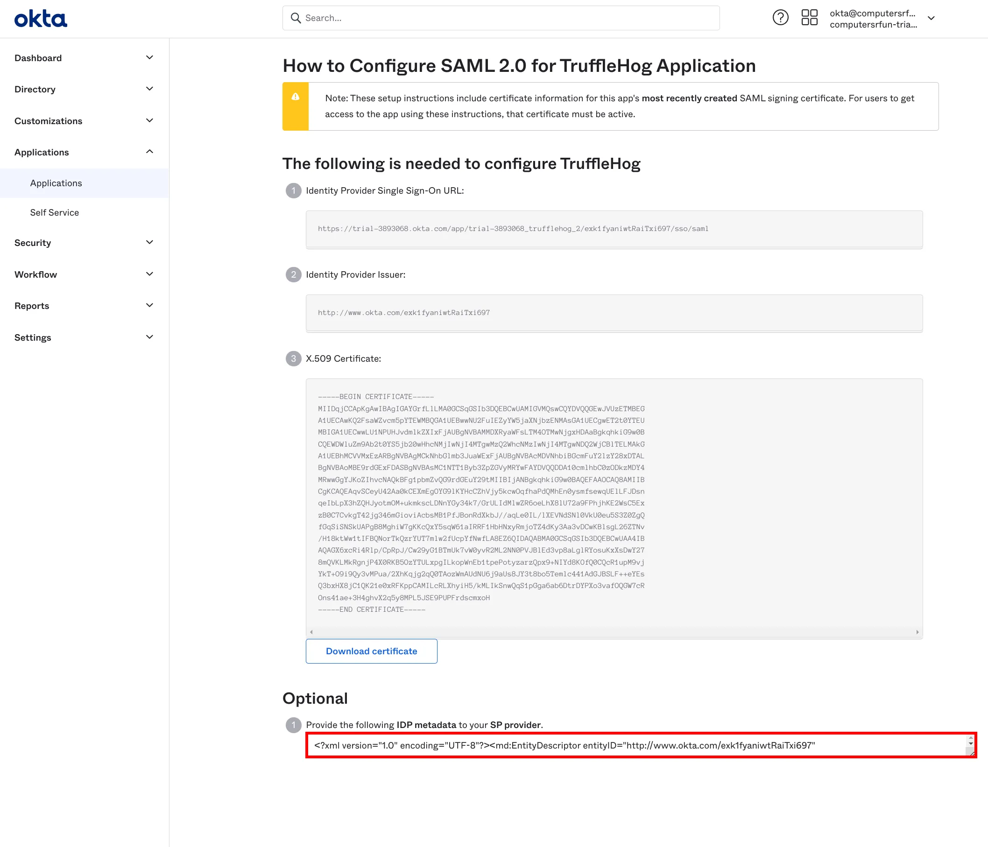Focus the Search field
The image size is (988, 847).
click(501, 18)
